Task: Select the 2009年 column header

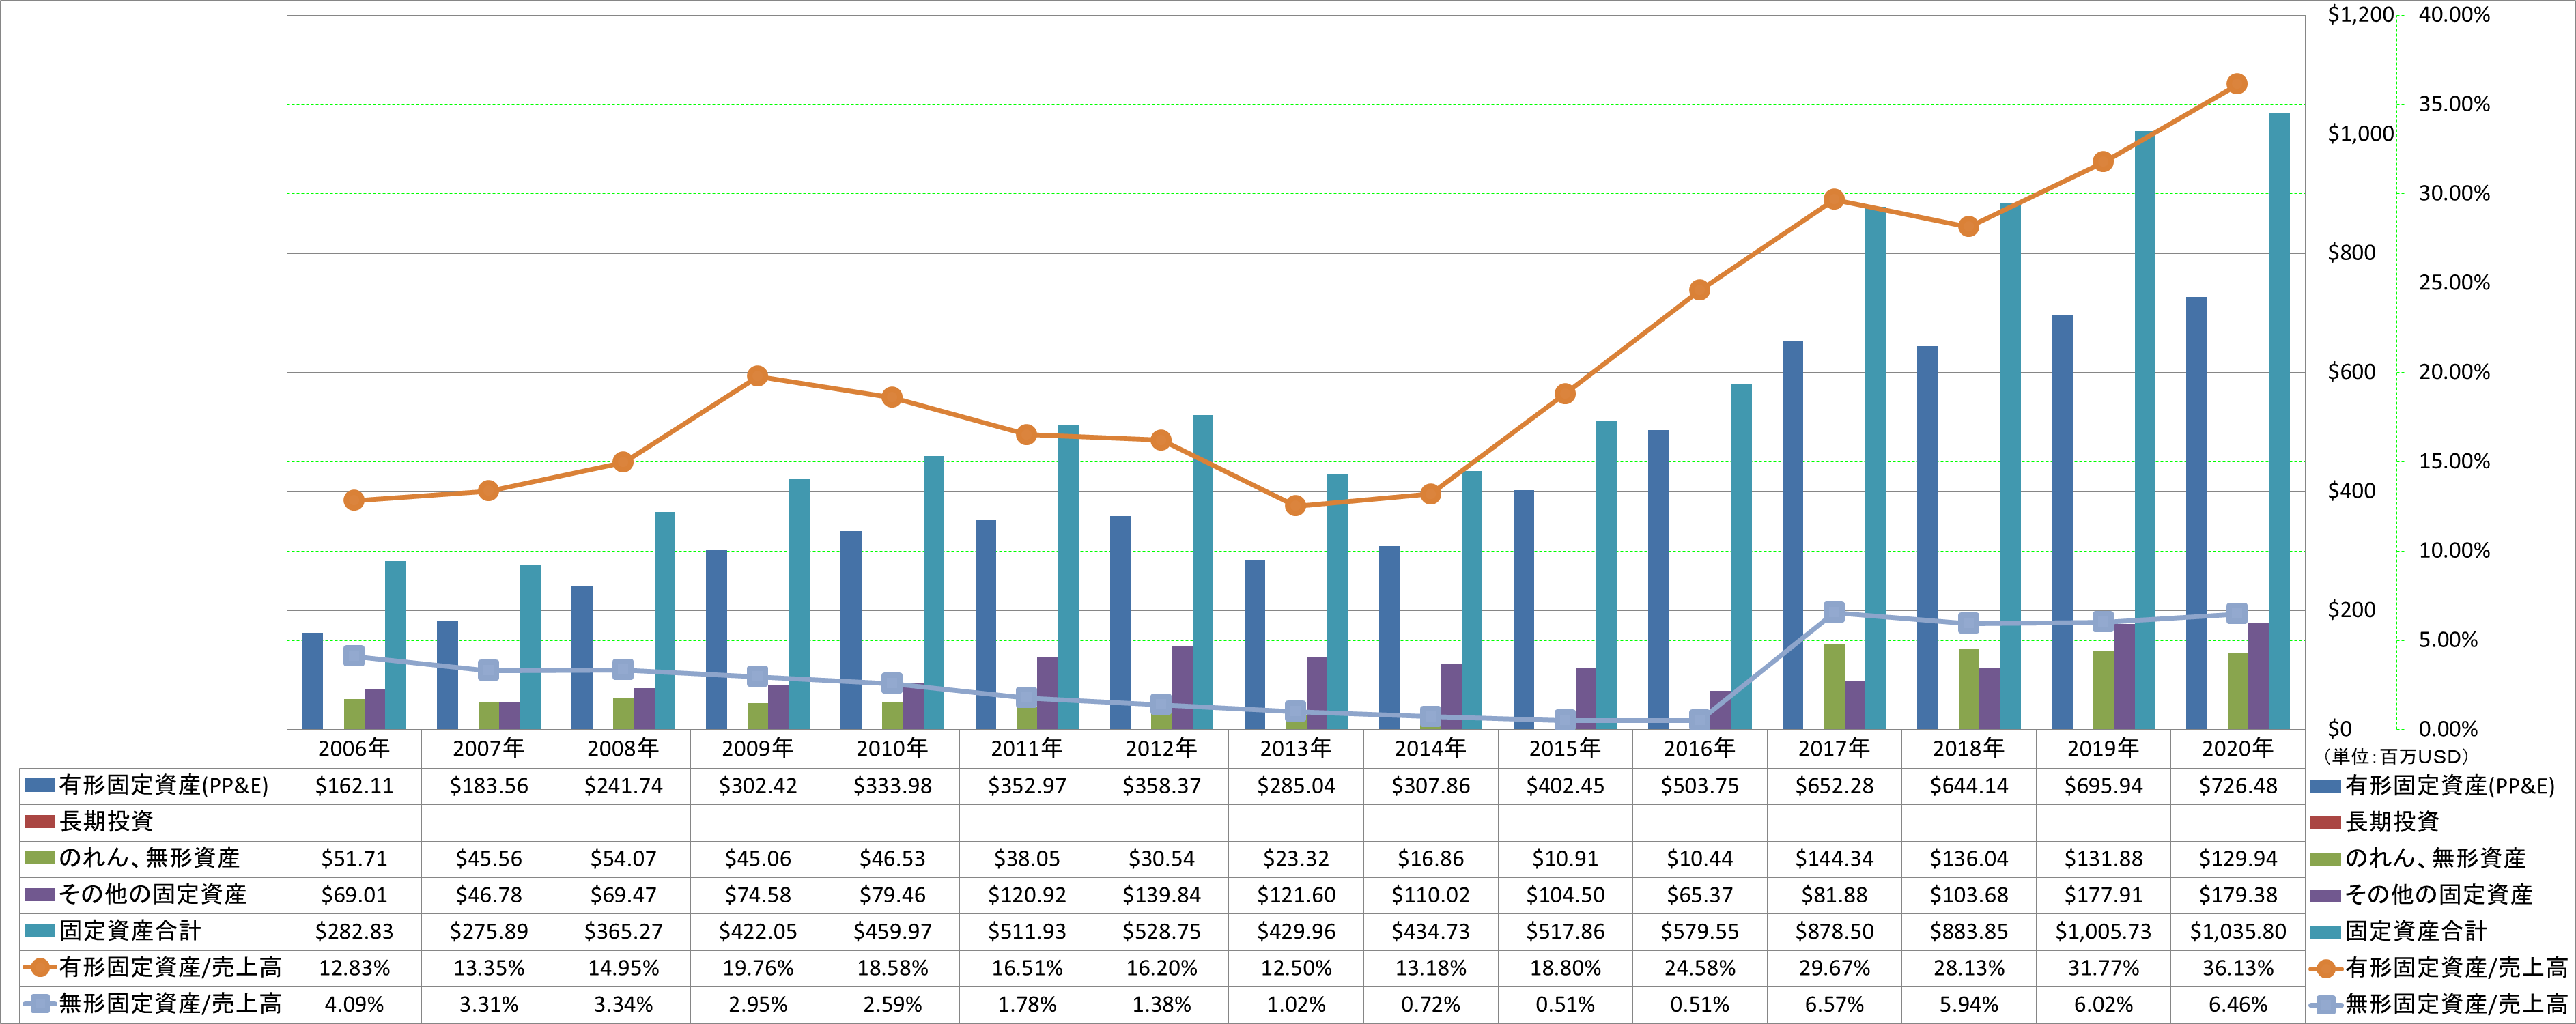Action: pyautogui.click(x=757, y=748)
